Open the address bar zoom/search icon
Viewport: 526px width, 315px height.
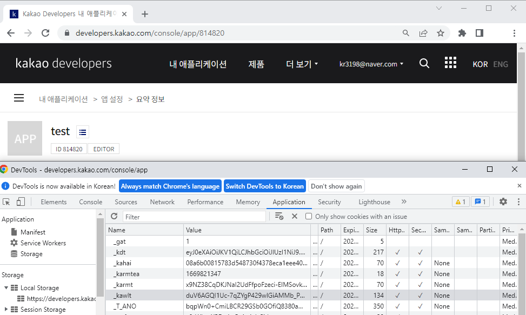406,33
